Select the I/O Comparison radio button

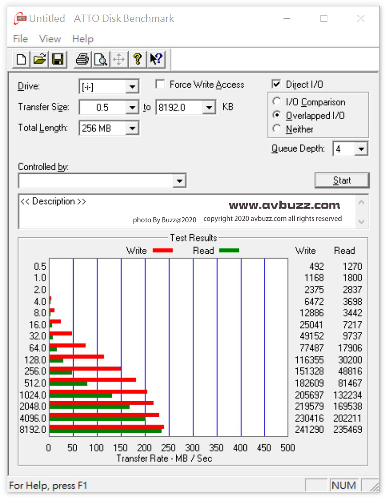[x=277, y=101]
